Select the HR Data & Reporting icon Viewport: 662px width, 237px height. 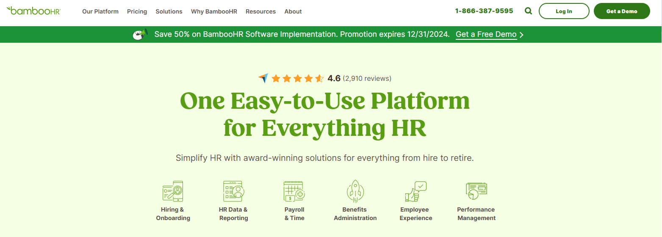(234, 191)
